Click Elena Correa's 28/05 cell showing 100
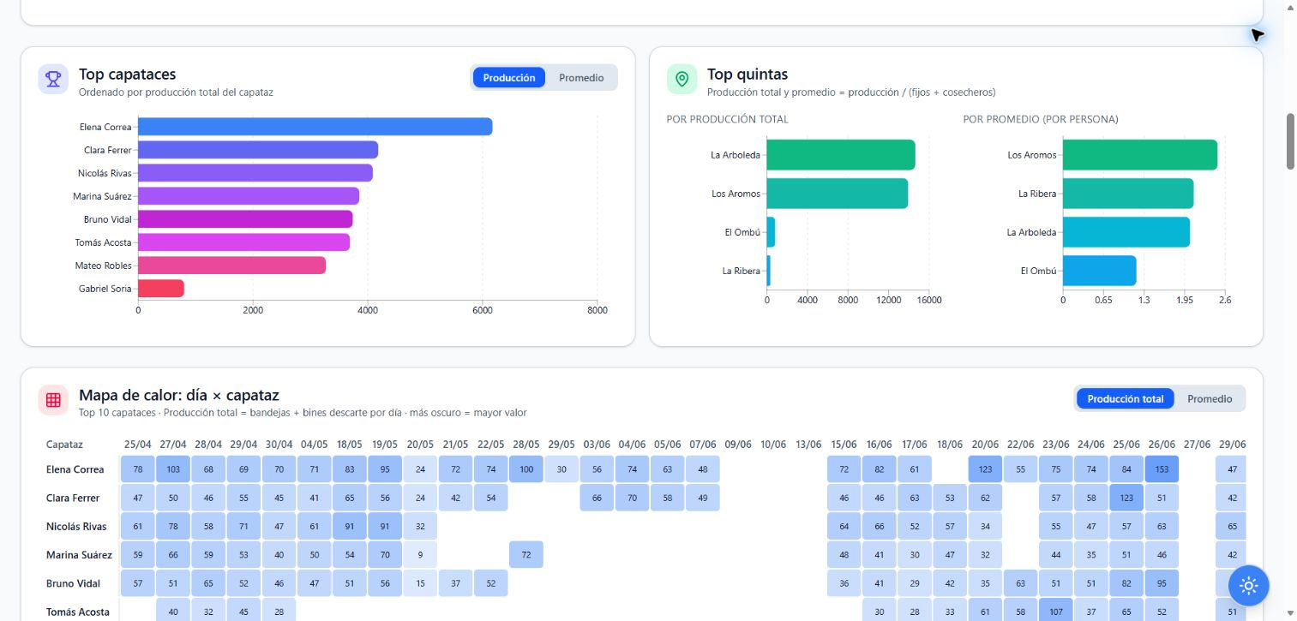Image resolution: width=1297 pixels, height=621 pixels. [x=525, y=469]
